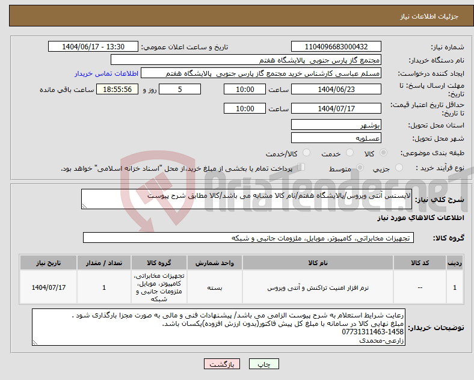Click the ردیف column header
Screen dimensions: 474x380
point(455,263)
